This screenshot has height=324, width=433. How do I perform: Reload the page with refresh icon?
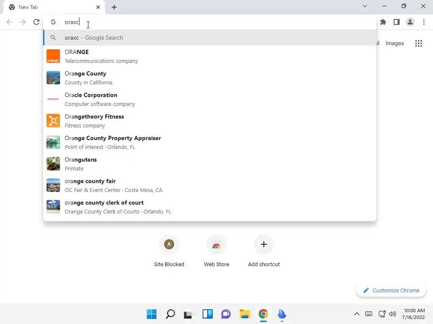tap(36, 22)
